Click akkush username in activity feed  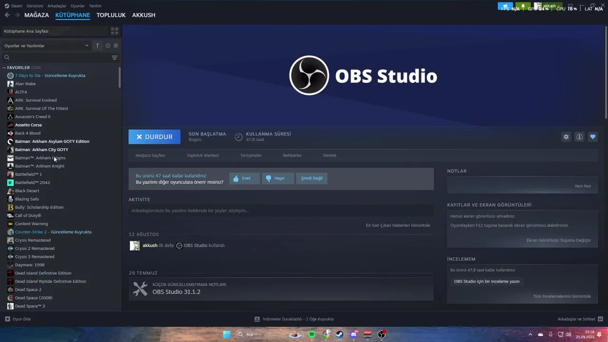tap(150, 246)
